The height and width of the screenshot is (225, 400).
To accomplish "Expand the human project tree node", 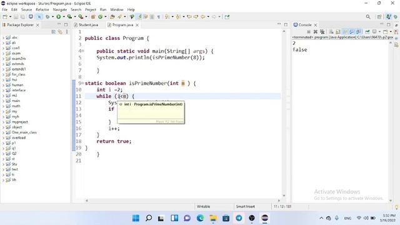I will [3, 85].
